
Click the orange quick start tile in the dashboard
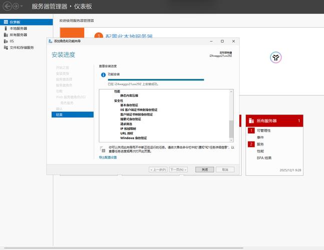[x=72, y=33]
